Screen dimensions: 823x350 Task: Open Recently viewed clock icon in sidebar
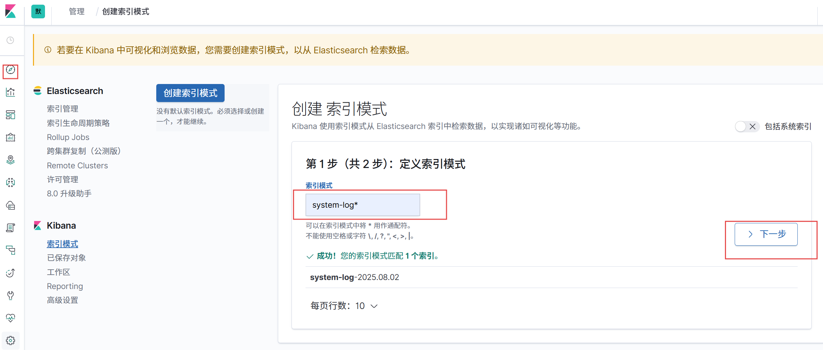tap(11, 40)
